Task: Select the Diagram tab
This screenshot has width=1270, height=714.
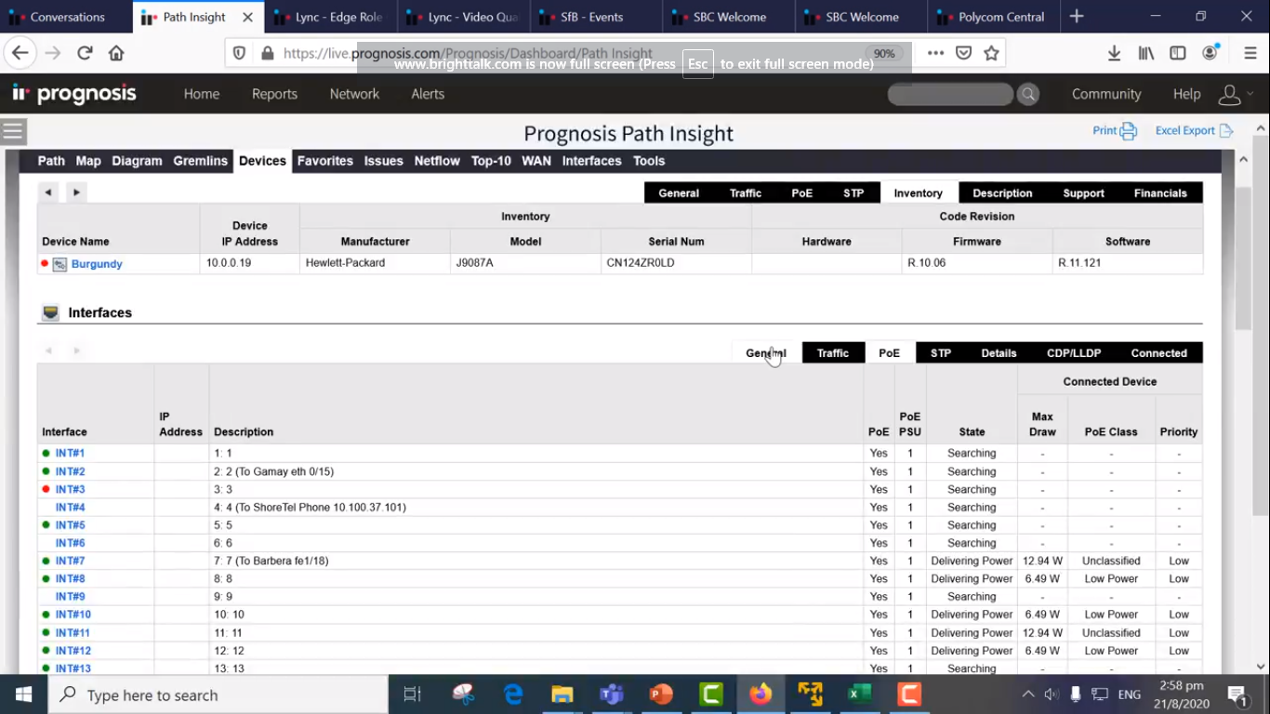Action: (137, 161)
